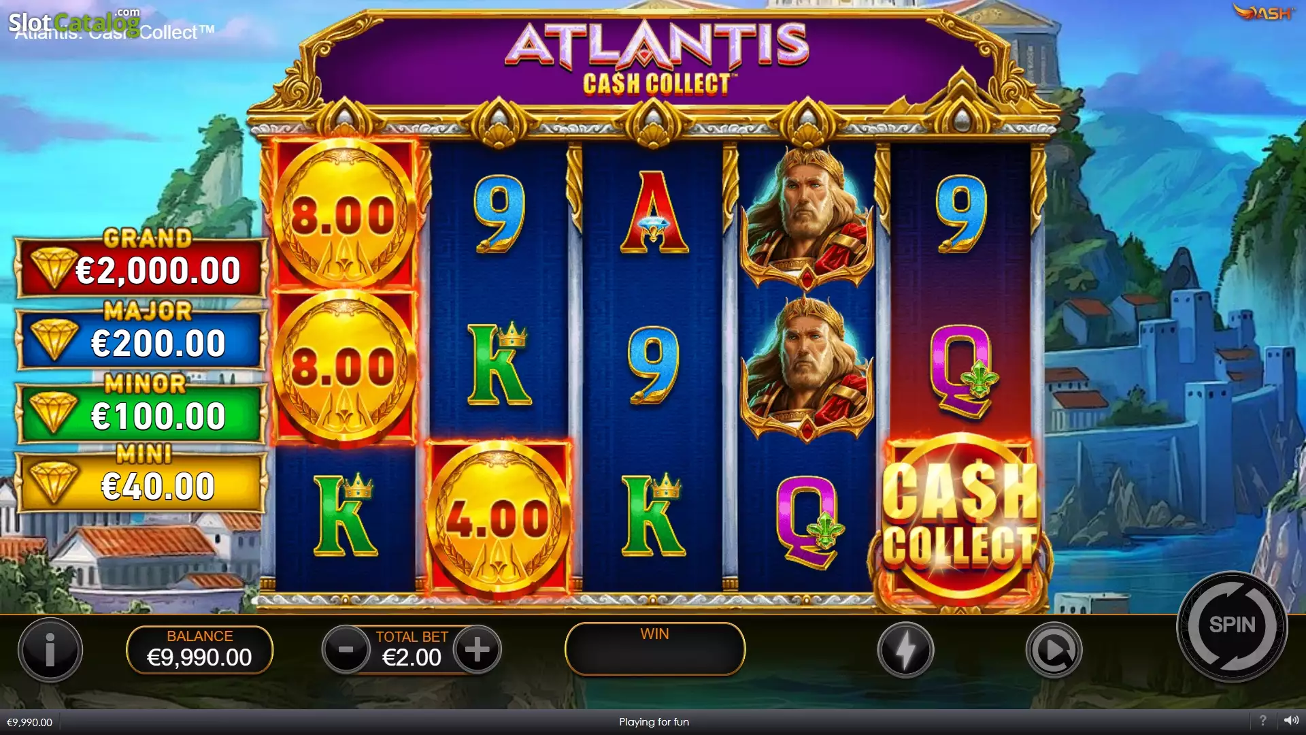Mute sound with the speaker icon
This screenshot has height=735, width=1306.
click(x=1291, y=721)
